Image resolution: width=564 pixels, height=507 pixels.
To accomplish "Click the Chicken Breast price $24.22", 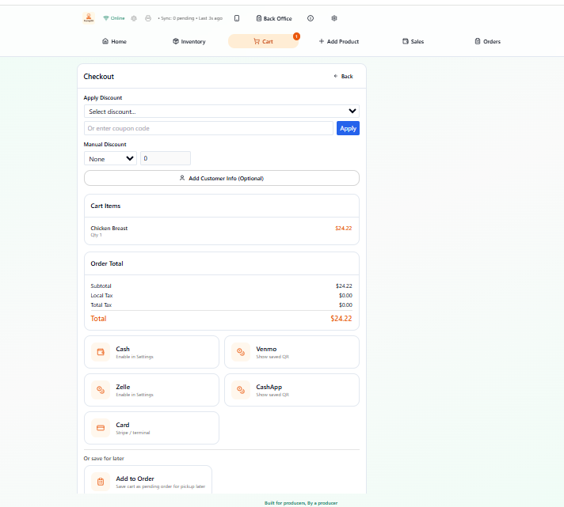I will (x=344, y=228).
